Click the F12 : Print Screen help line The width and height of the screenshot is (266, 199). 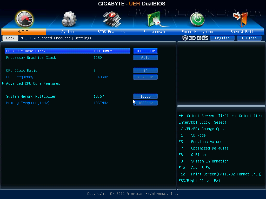pyautogui.click(x=220, y=174)
